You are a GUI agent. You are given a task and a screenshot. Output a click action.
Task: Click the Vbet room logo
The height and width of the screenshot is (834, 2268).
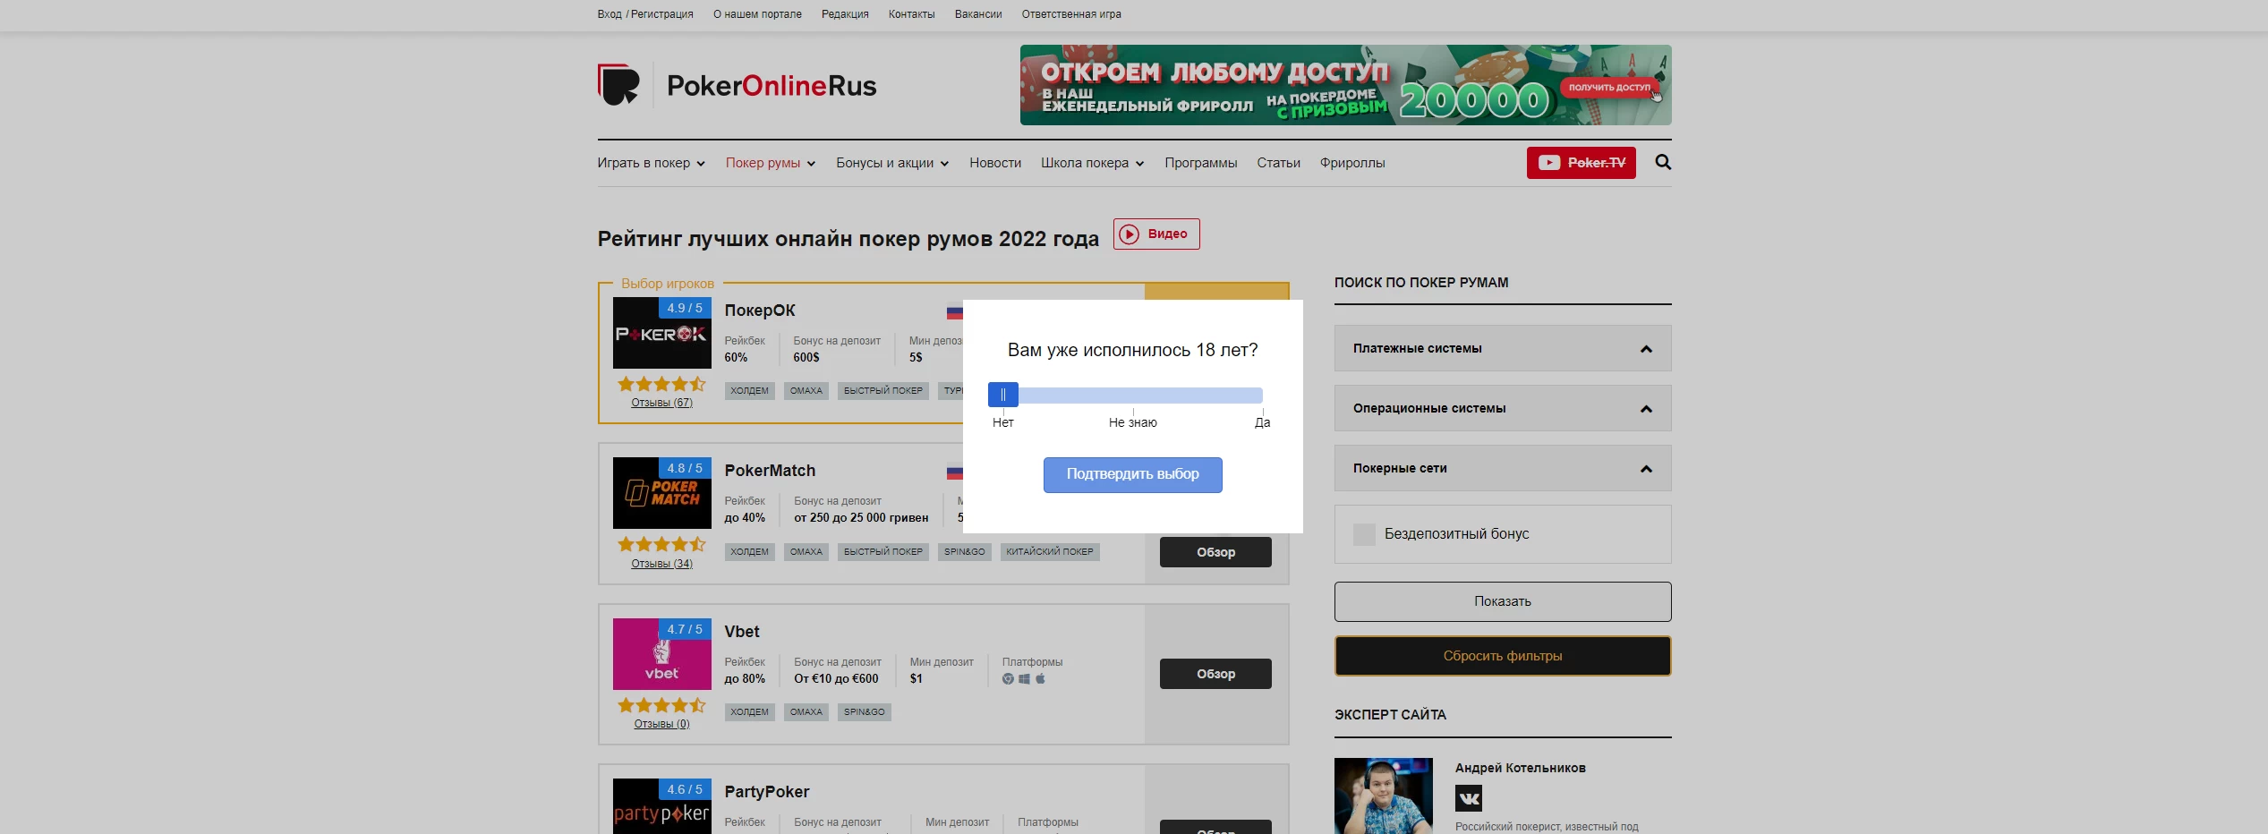coord(661,654)
